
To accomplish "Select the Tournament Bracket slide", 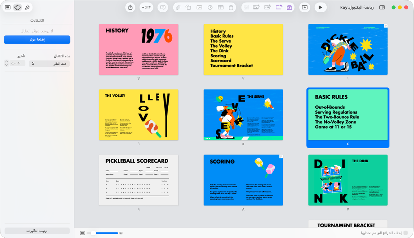I will pyautogui.click(x=348, y=224).
